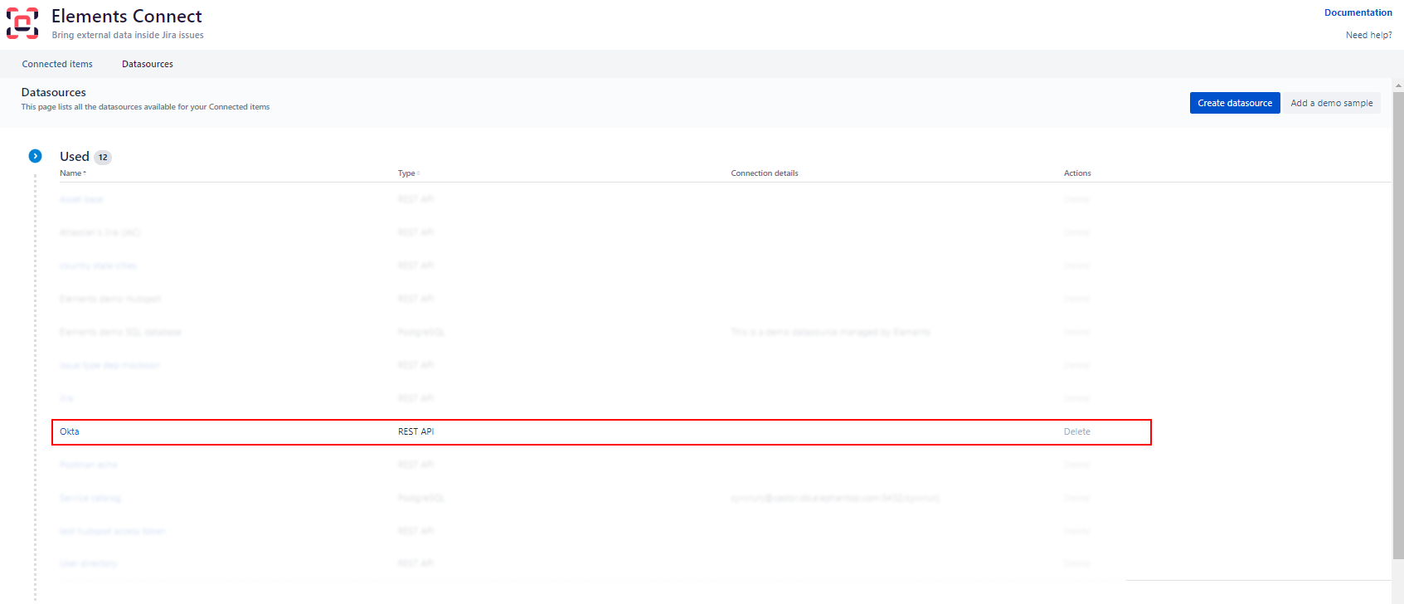Open the User directory datasource
Viewport: 1404px width, 604px height.
point(88,563)
